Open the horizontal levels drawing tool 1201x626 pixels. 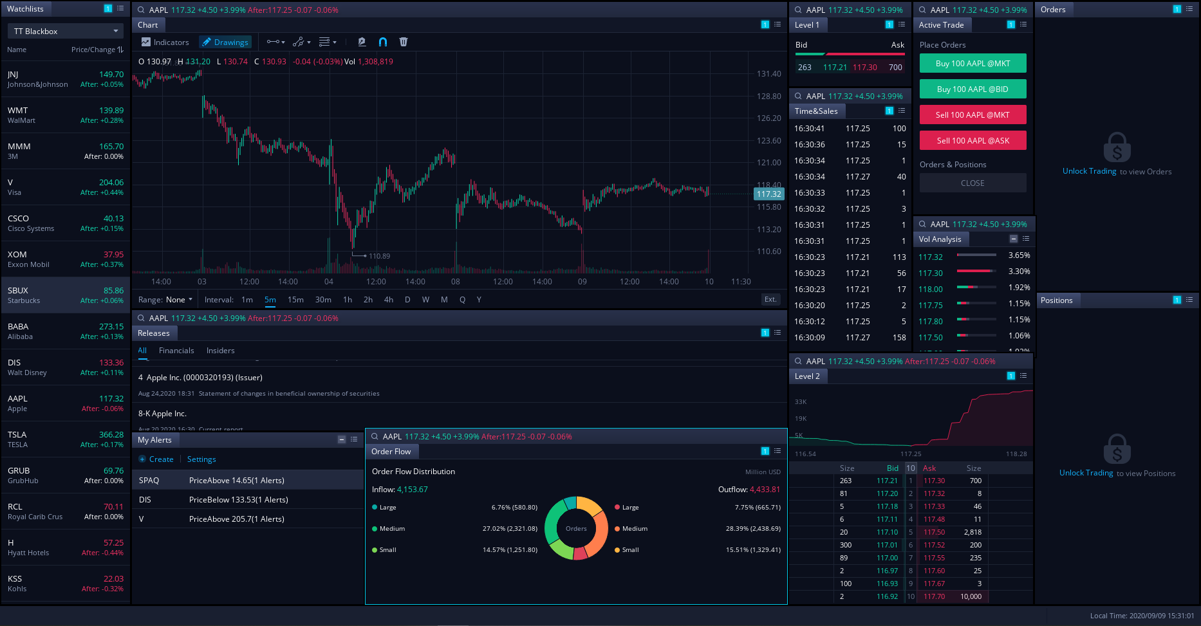point(324,42)
